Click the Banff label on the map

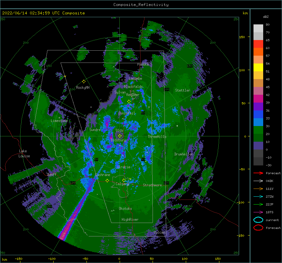(52, 174)
